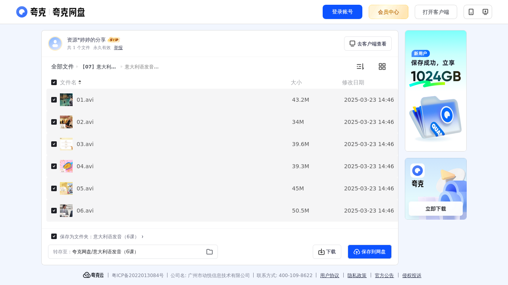The image size is (508, 285).
Task: Click the 举报 link
Action: [118, 47]
